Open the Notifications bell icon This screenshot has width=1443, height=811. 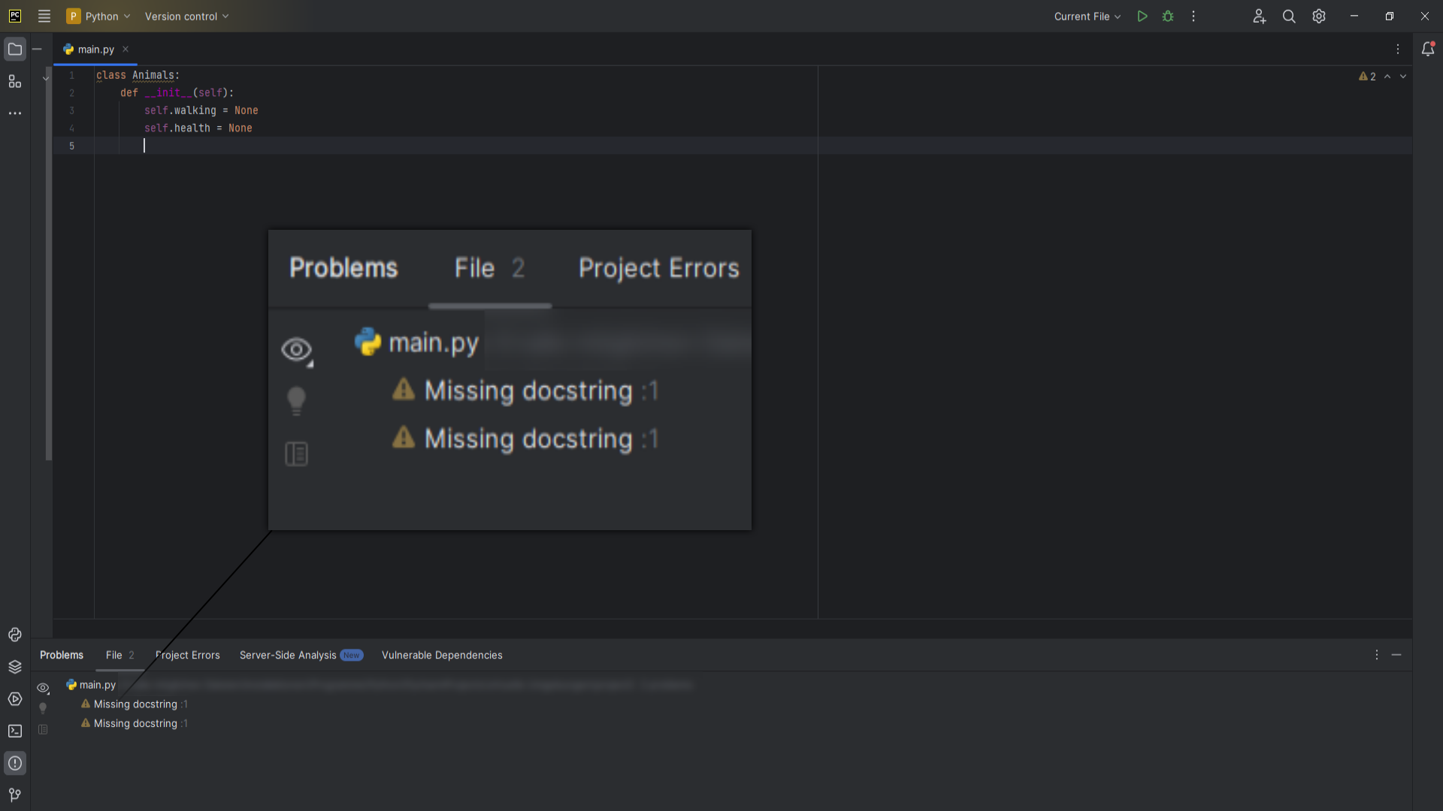point(1428,50)
